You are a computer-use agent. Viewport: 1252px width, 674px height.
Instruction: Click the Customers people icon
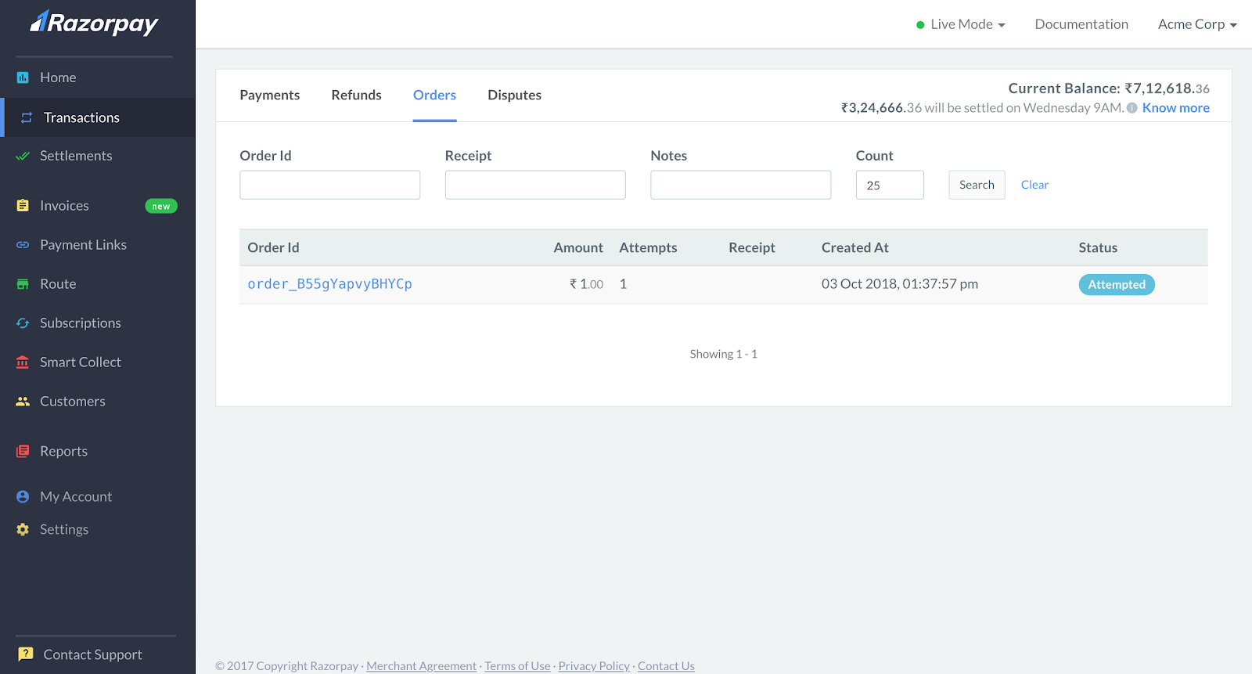tap(23, 402)
